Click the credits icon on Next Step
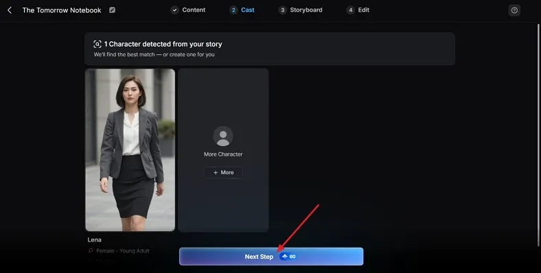541x273 pixels. [284, 257]
